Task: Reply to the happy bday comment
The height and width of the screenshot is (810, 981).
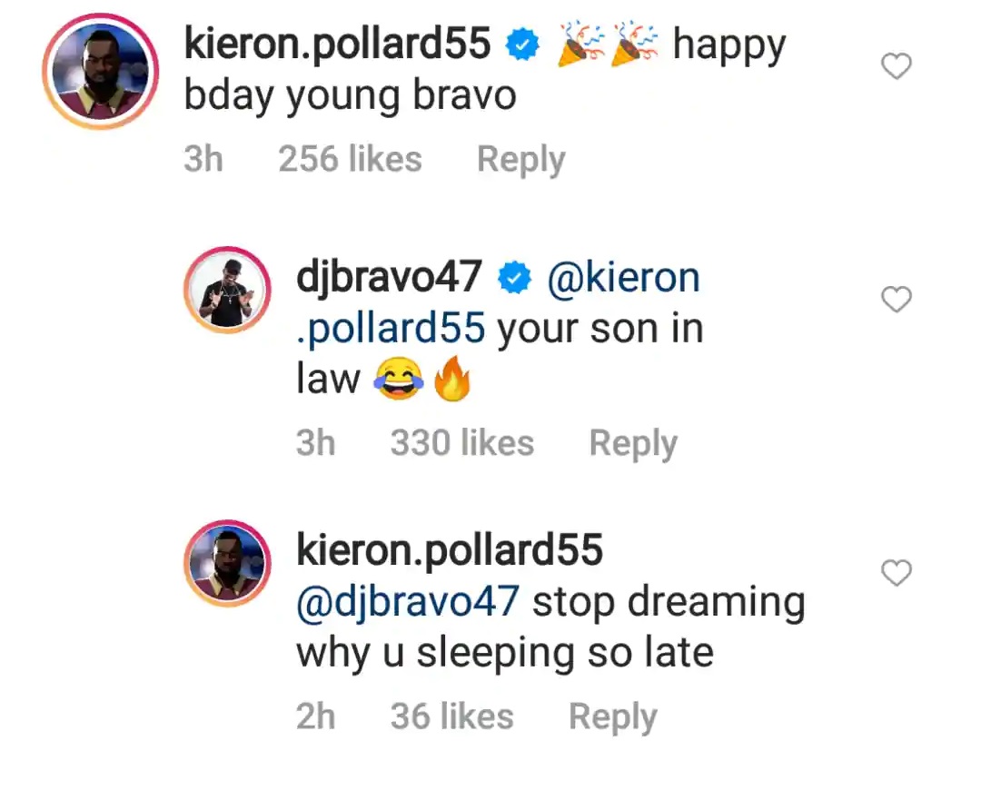Action: tap(521, 160)
